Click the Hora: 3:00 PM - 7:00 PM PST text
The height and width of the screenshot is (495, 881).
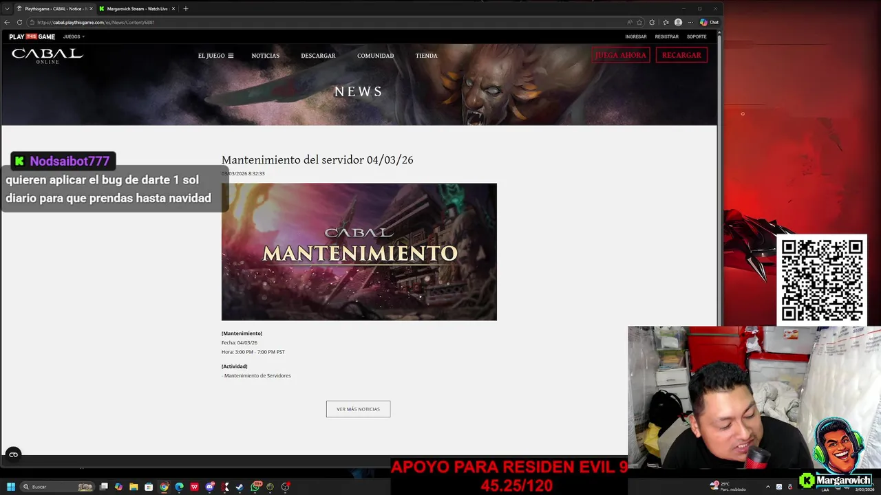point(253,352)
